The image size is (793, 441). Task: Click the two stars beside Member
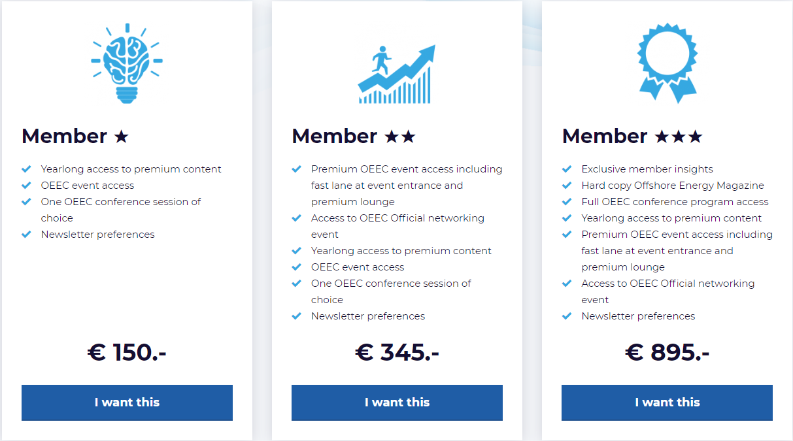coord(399,137)
